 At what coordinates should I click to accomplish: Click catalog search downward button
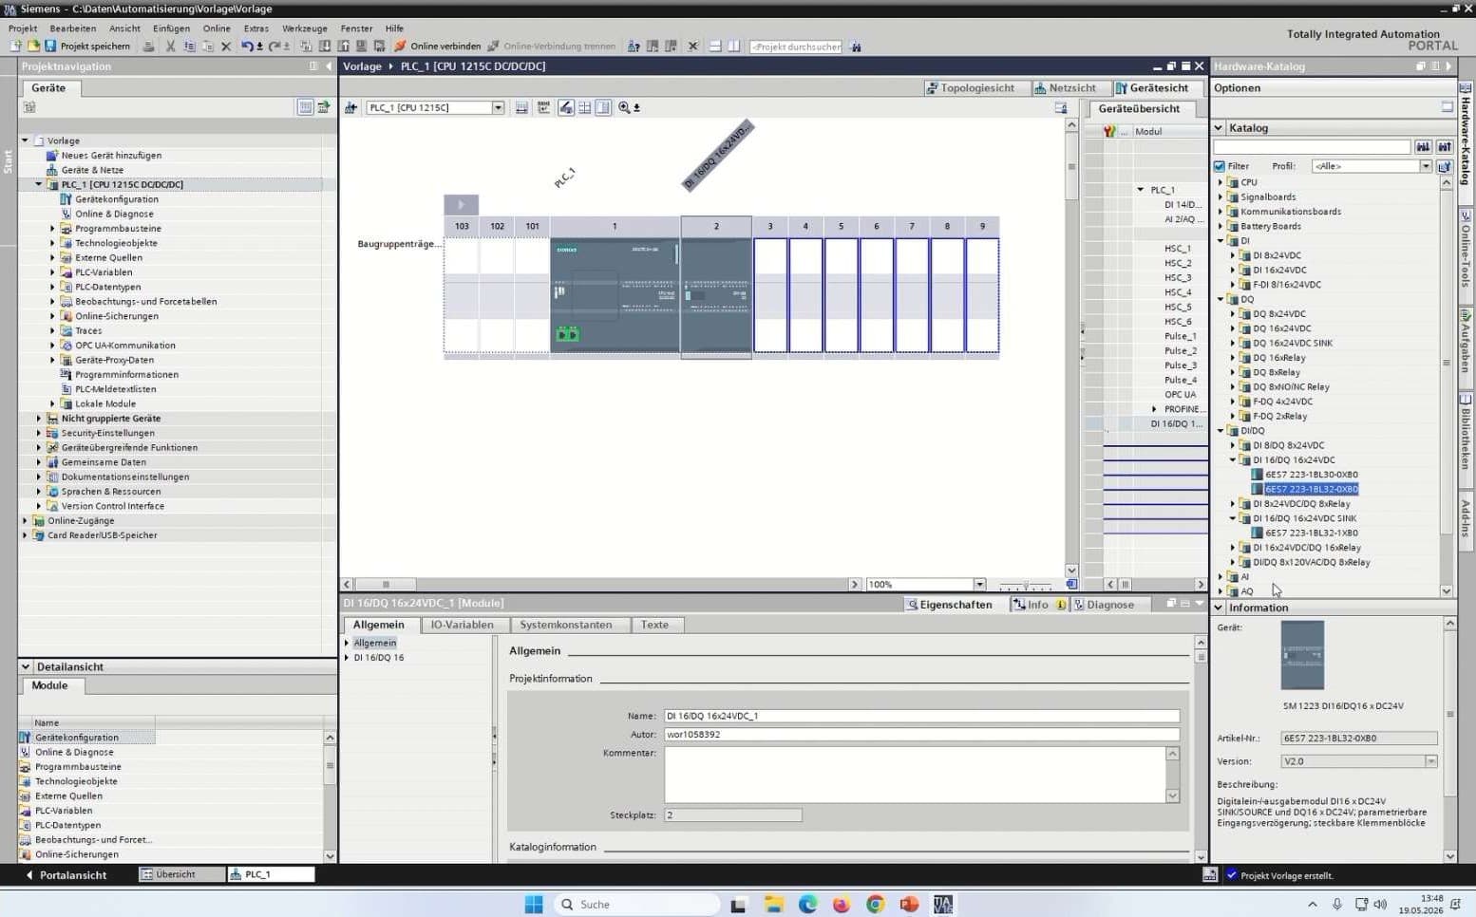1423,147
